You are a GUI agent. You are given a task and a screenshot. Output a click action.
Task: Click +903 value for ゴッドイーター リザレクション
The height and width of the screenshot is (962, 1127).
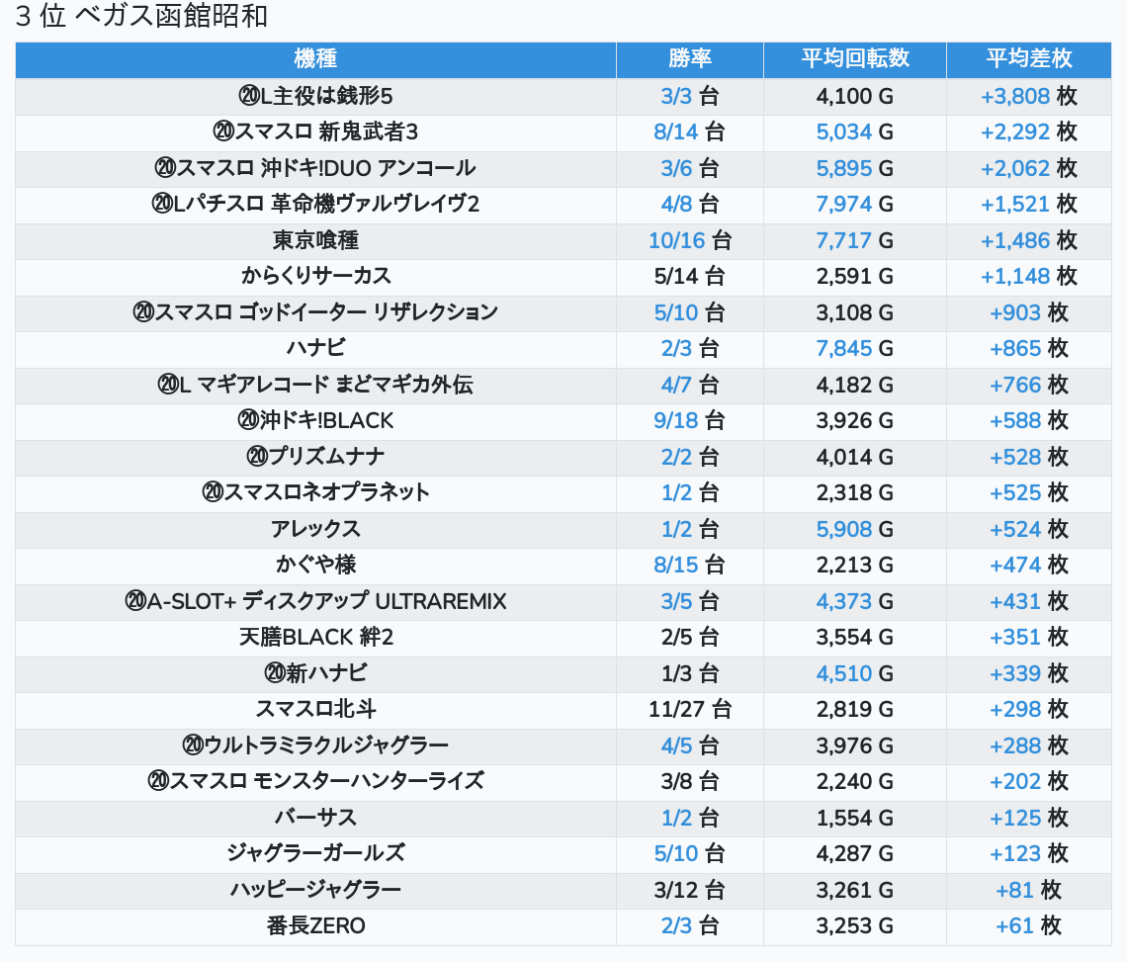(1015, 312)
